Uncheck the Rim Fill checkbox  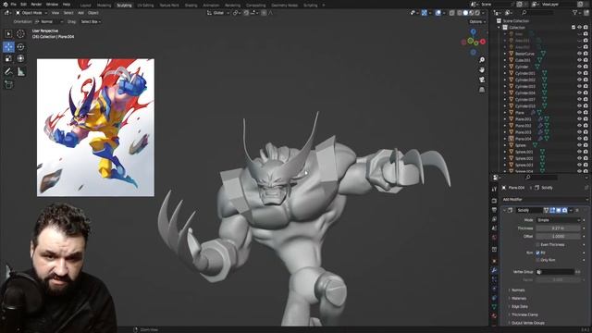(x=538, y=253)
